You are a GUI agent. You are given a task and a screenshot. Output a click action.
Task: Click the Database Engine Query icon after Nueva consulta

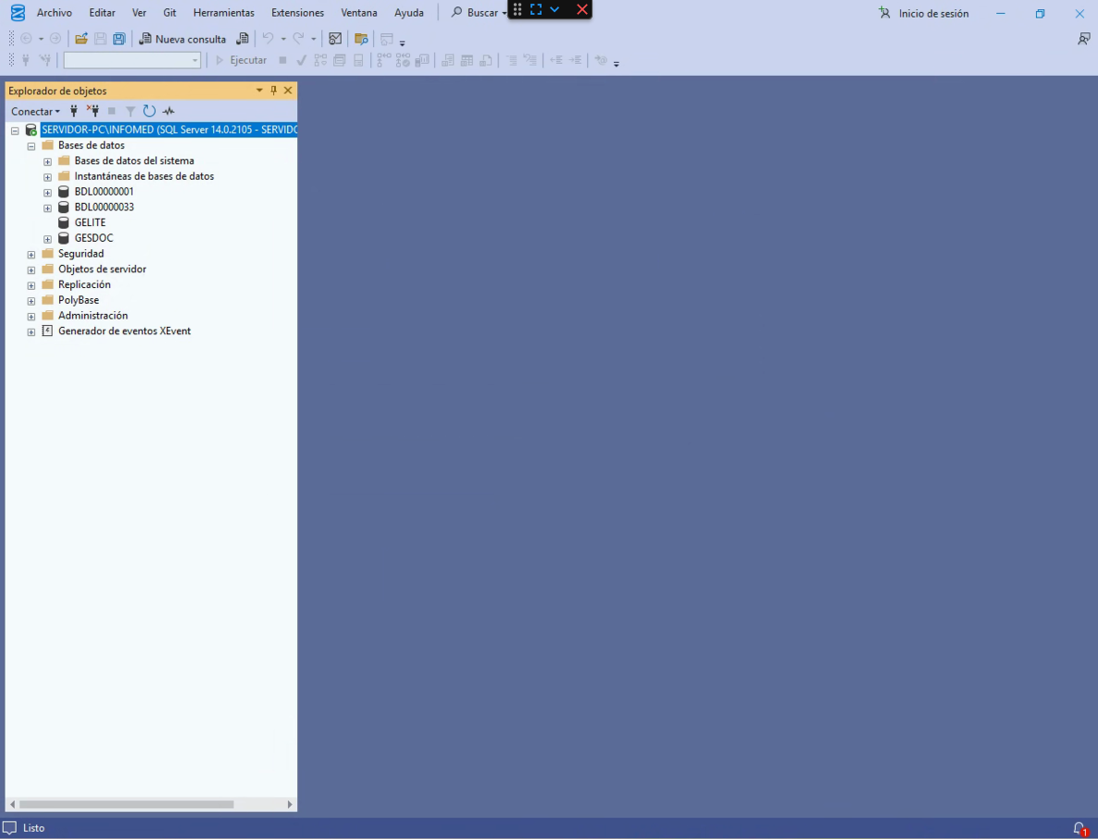click(243, 39)
